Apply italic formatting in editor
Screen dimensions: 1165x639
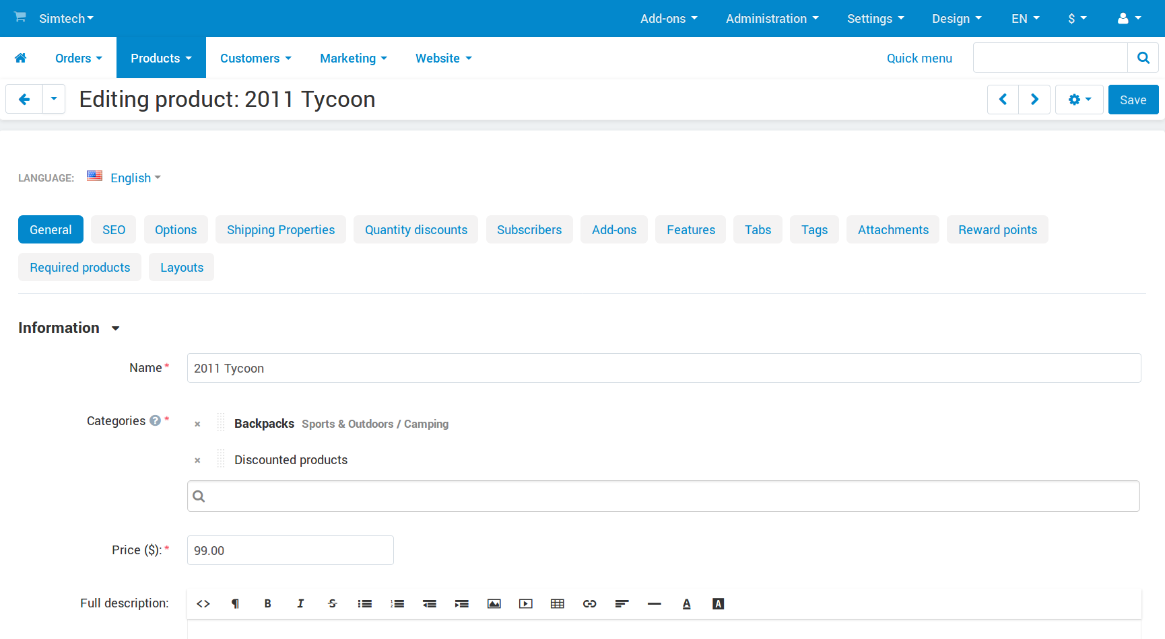(300, 604)
